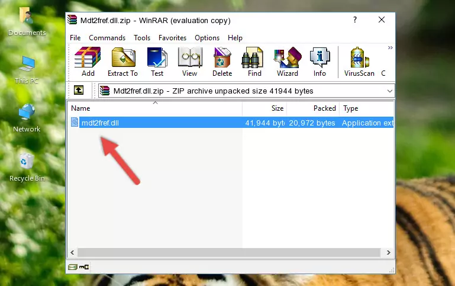455x286 pixels.
Task: Select the Recycle Bin desktop icon
Action: (27, 167)
